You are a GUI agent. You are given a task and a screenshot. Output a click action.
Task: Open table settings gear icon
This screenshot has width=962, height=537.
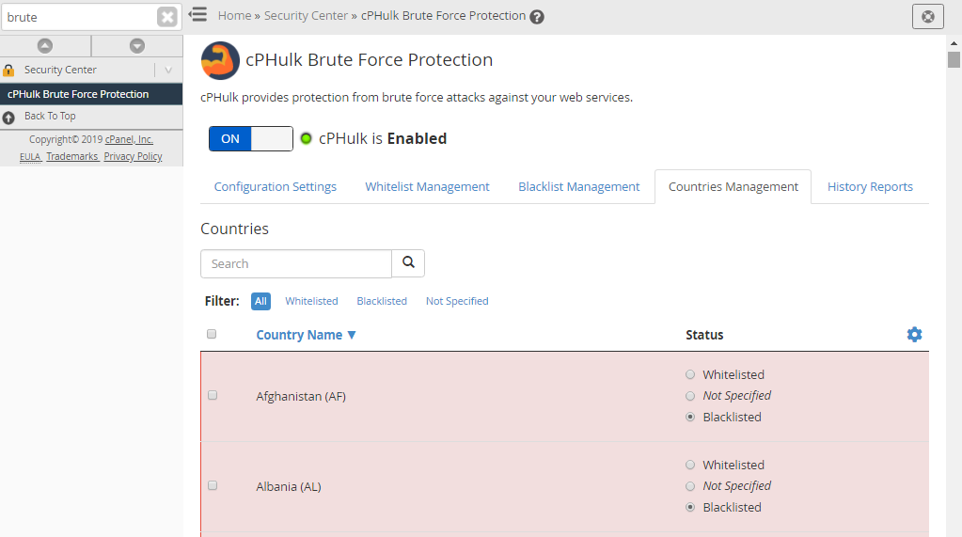tap(914, 335)
